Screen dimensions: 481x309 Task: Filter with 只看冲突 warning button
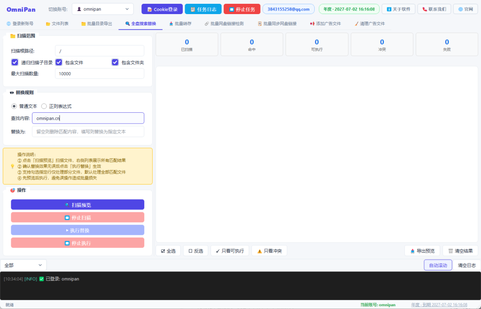[x=269, y=251]
